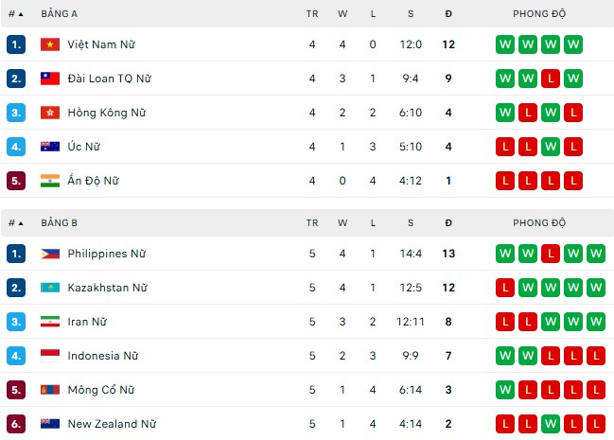
Task: Click the red L form badge for Đài Loan TQ Nữ
Action: 551,79
